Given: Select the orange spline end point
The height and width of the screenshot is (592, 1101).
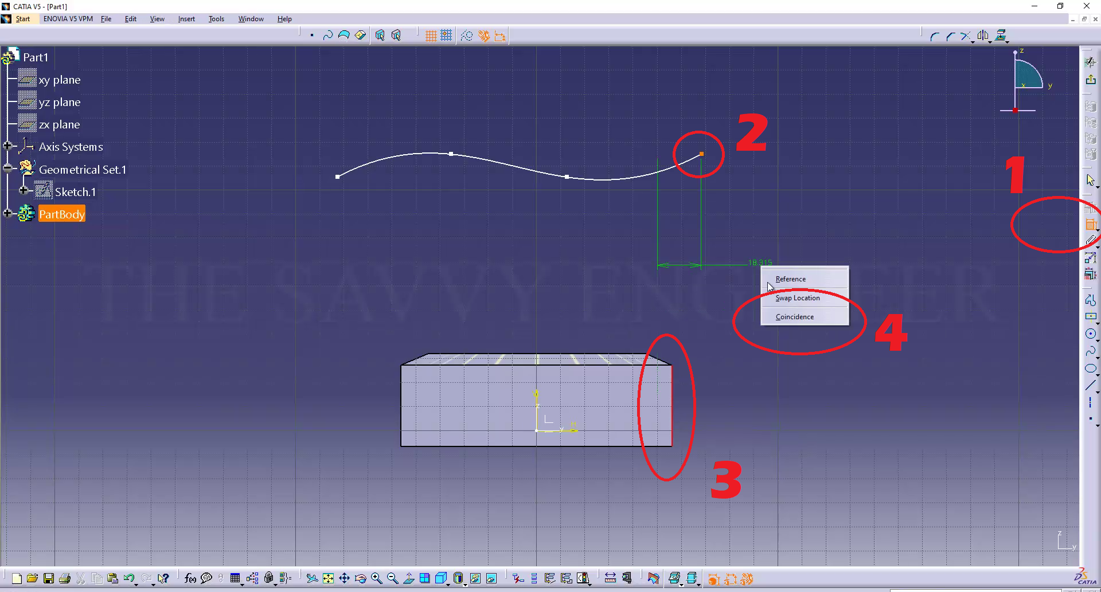Looking at the screenshot, I should [701, 154].
